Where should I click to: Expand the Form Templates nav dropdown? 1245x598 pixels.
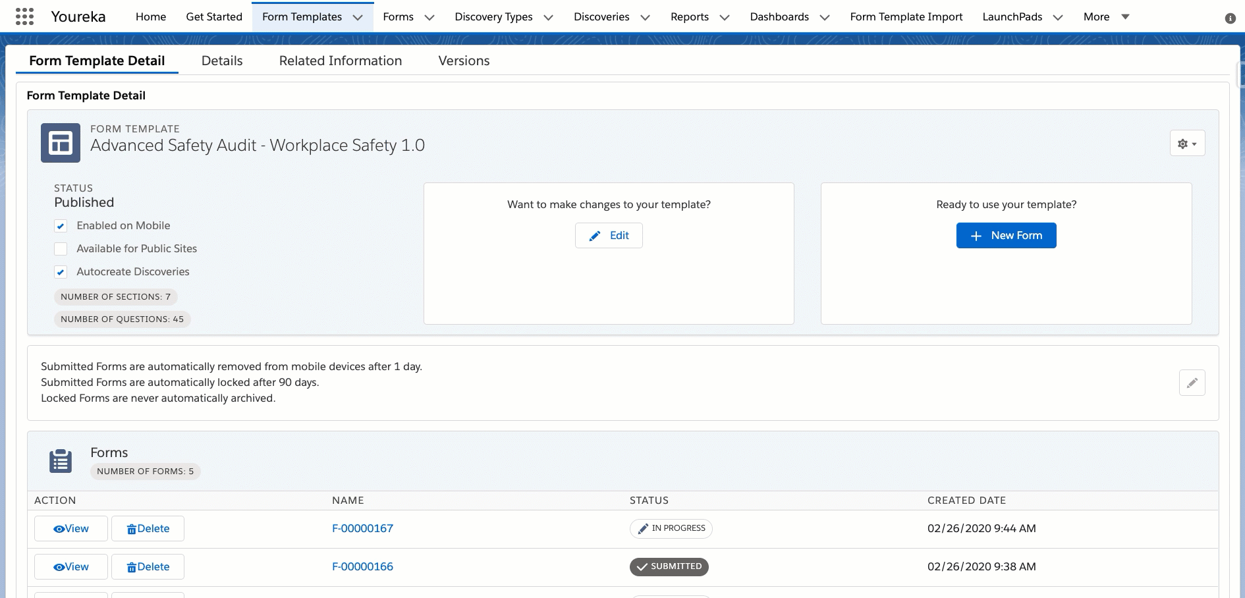pos(358,18)
